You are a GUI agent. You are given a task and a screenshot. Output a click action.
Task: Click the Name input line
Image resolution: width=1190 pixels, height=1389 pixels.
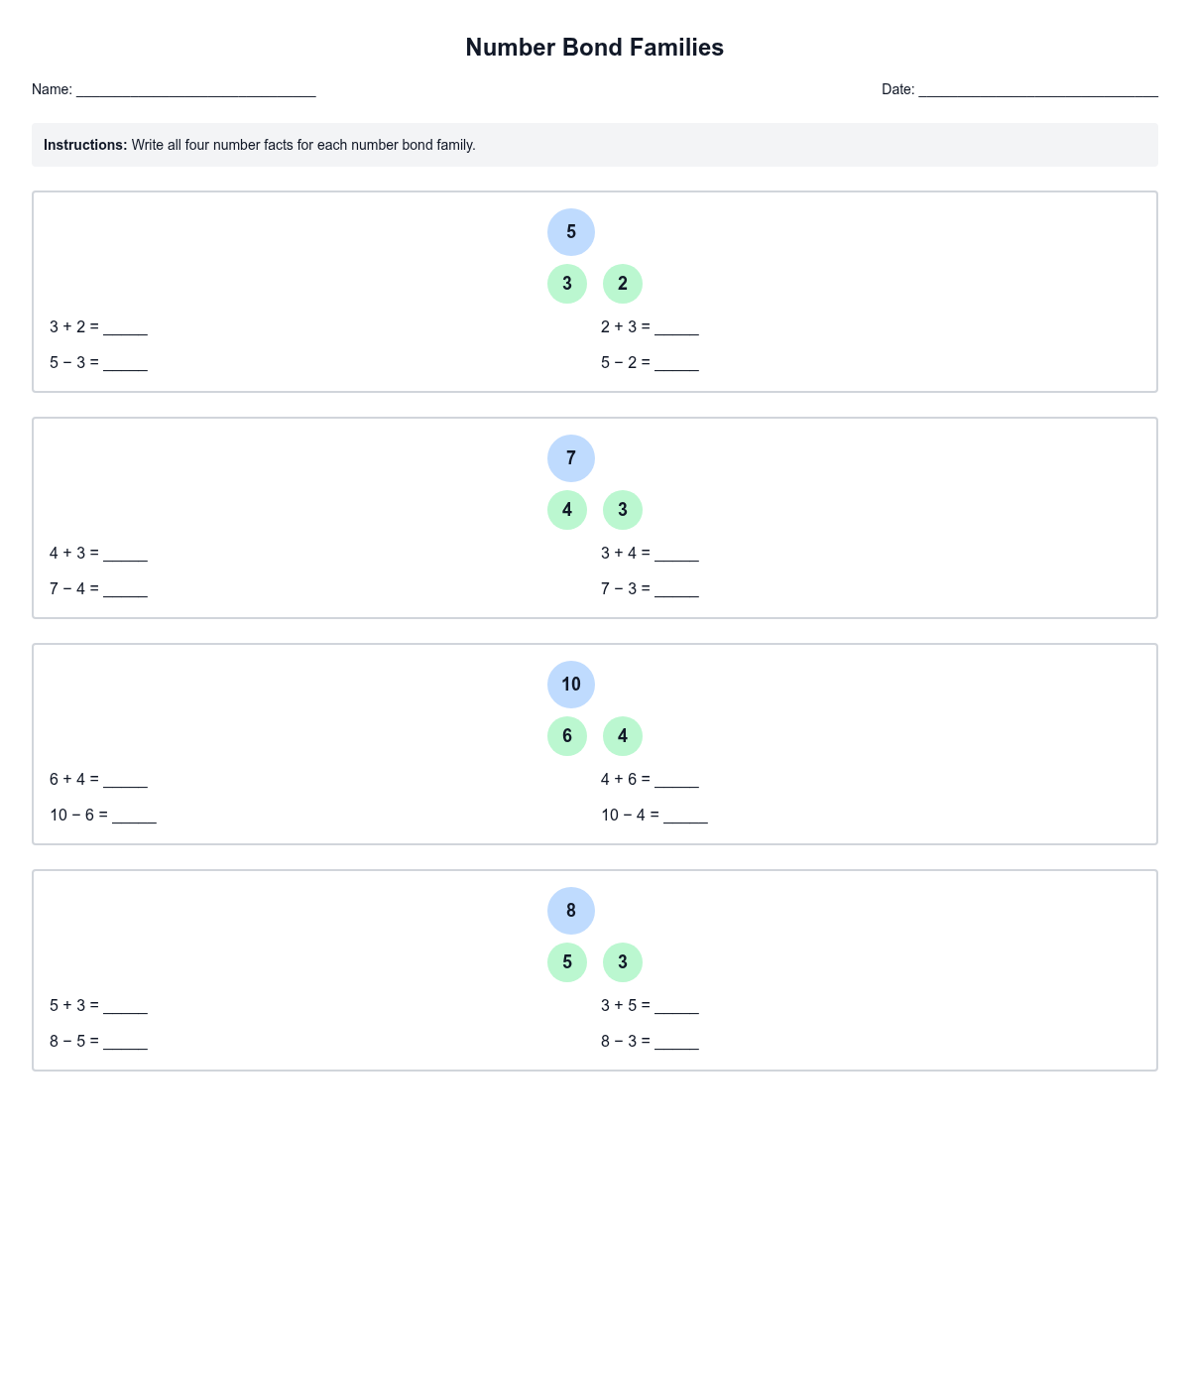195,89
